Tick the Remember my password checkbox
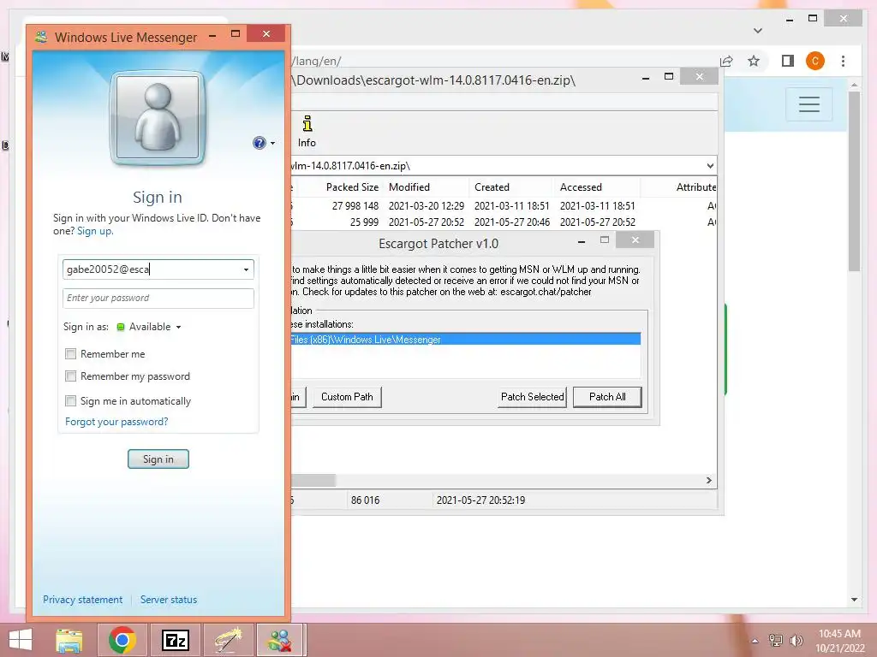Screen dimensions: 877x657 70,376
